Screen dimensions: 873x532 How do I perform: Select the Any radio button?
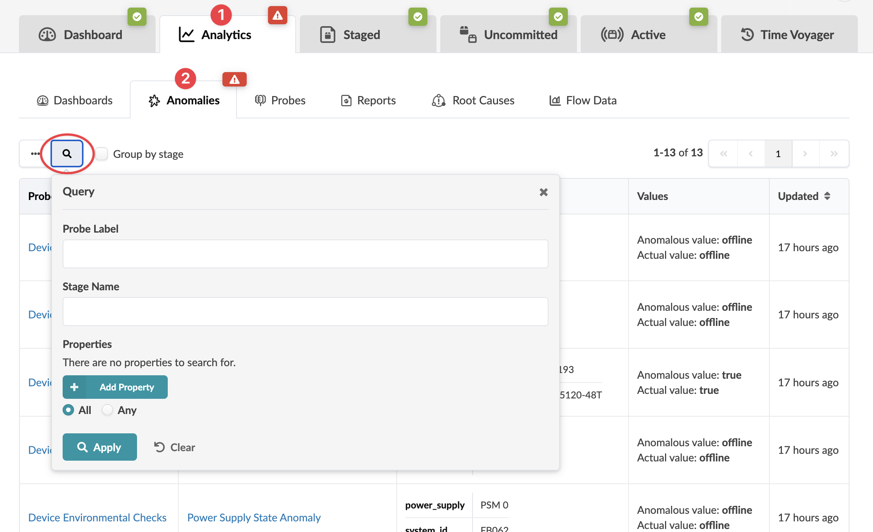pos(107,410)
